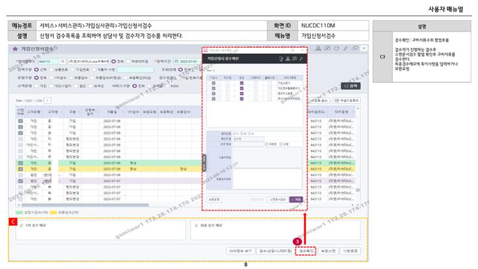Image resolution: width=478 pixels, height=269 pixels.
Task: Click the next-page arrow beside Total count
Action: [48, 100]
